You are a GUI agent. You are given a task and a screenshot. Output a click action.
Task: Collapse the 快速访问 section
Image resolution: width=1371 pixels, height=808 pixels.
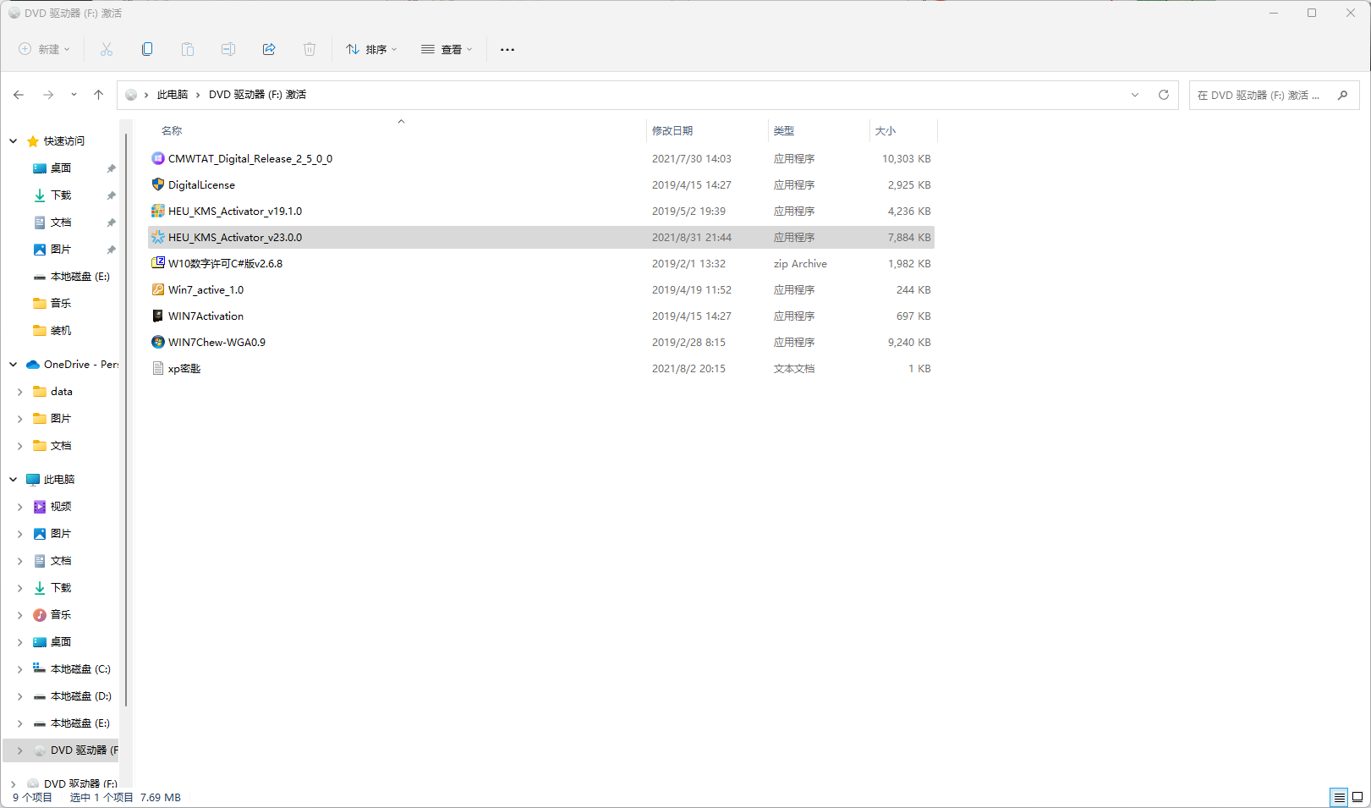(14, 141)
